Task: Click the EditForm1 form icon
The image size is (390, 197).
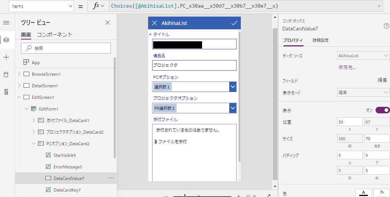Action: pyautogui.click(x=34, y=109)
